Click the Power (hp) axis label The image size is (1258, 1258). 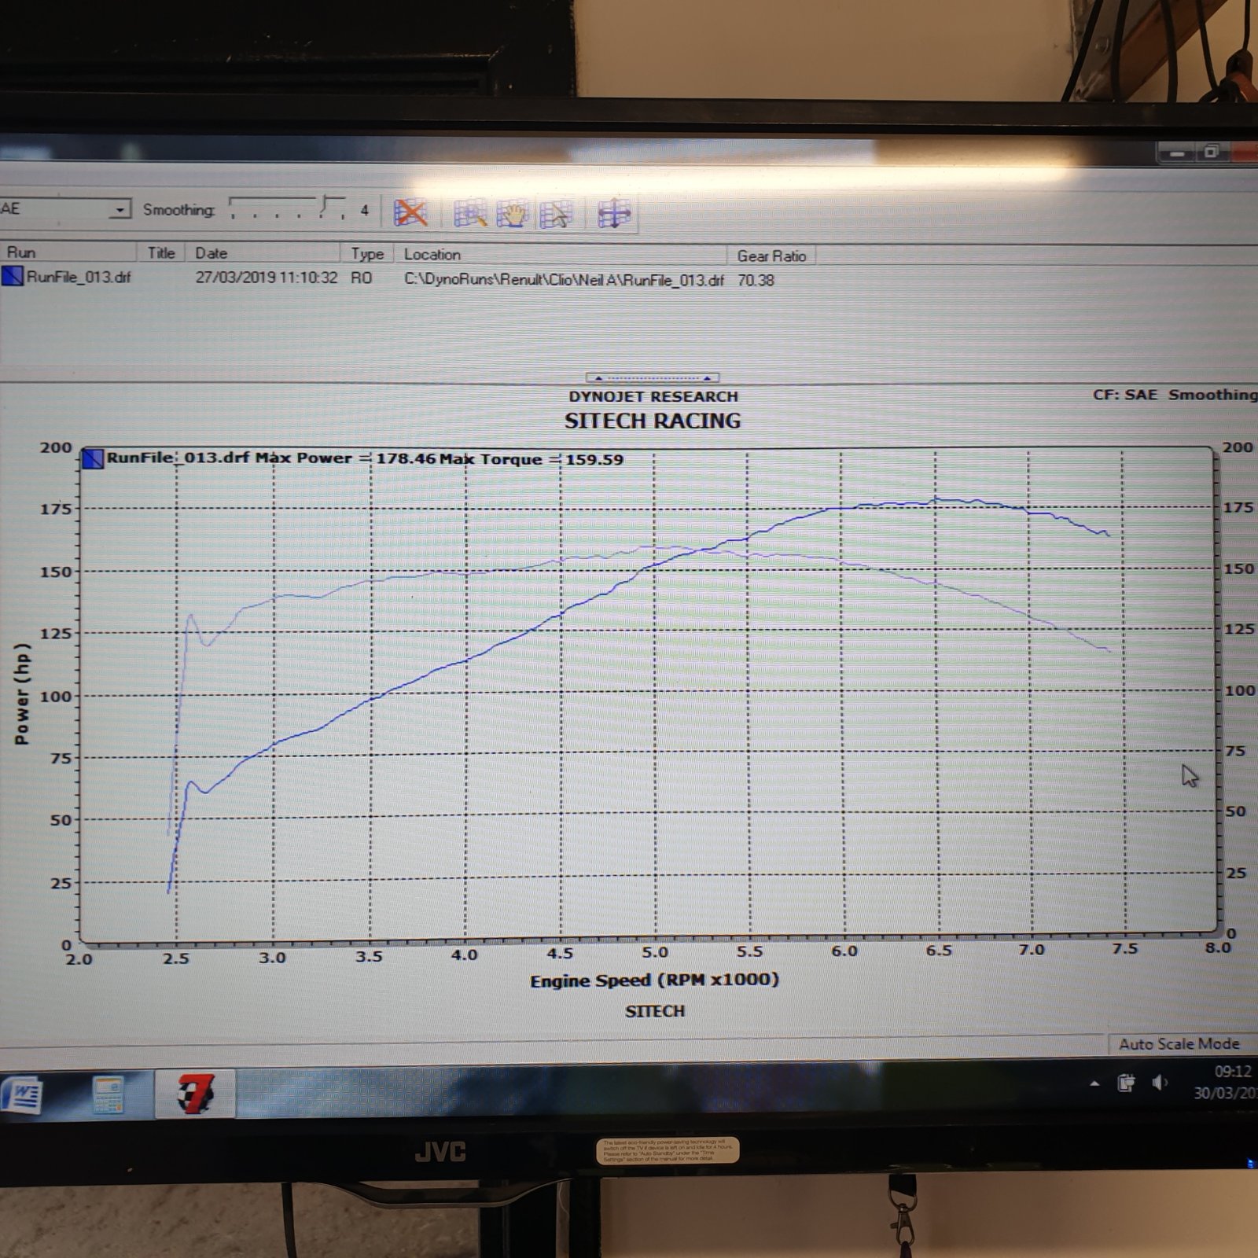pos(22,693)
